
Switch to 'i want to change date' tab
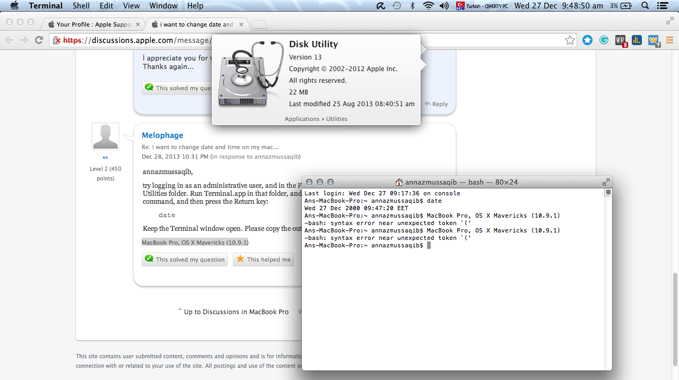pos(197,24)
